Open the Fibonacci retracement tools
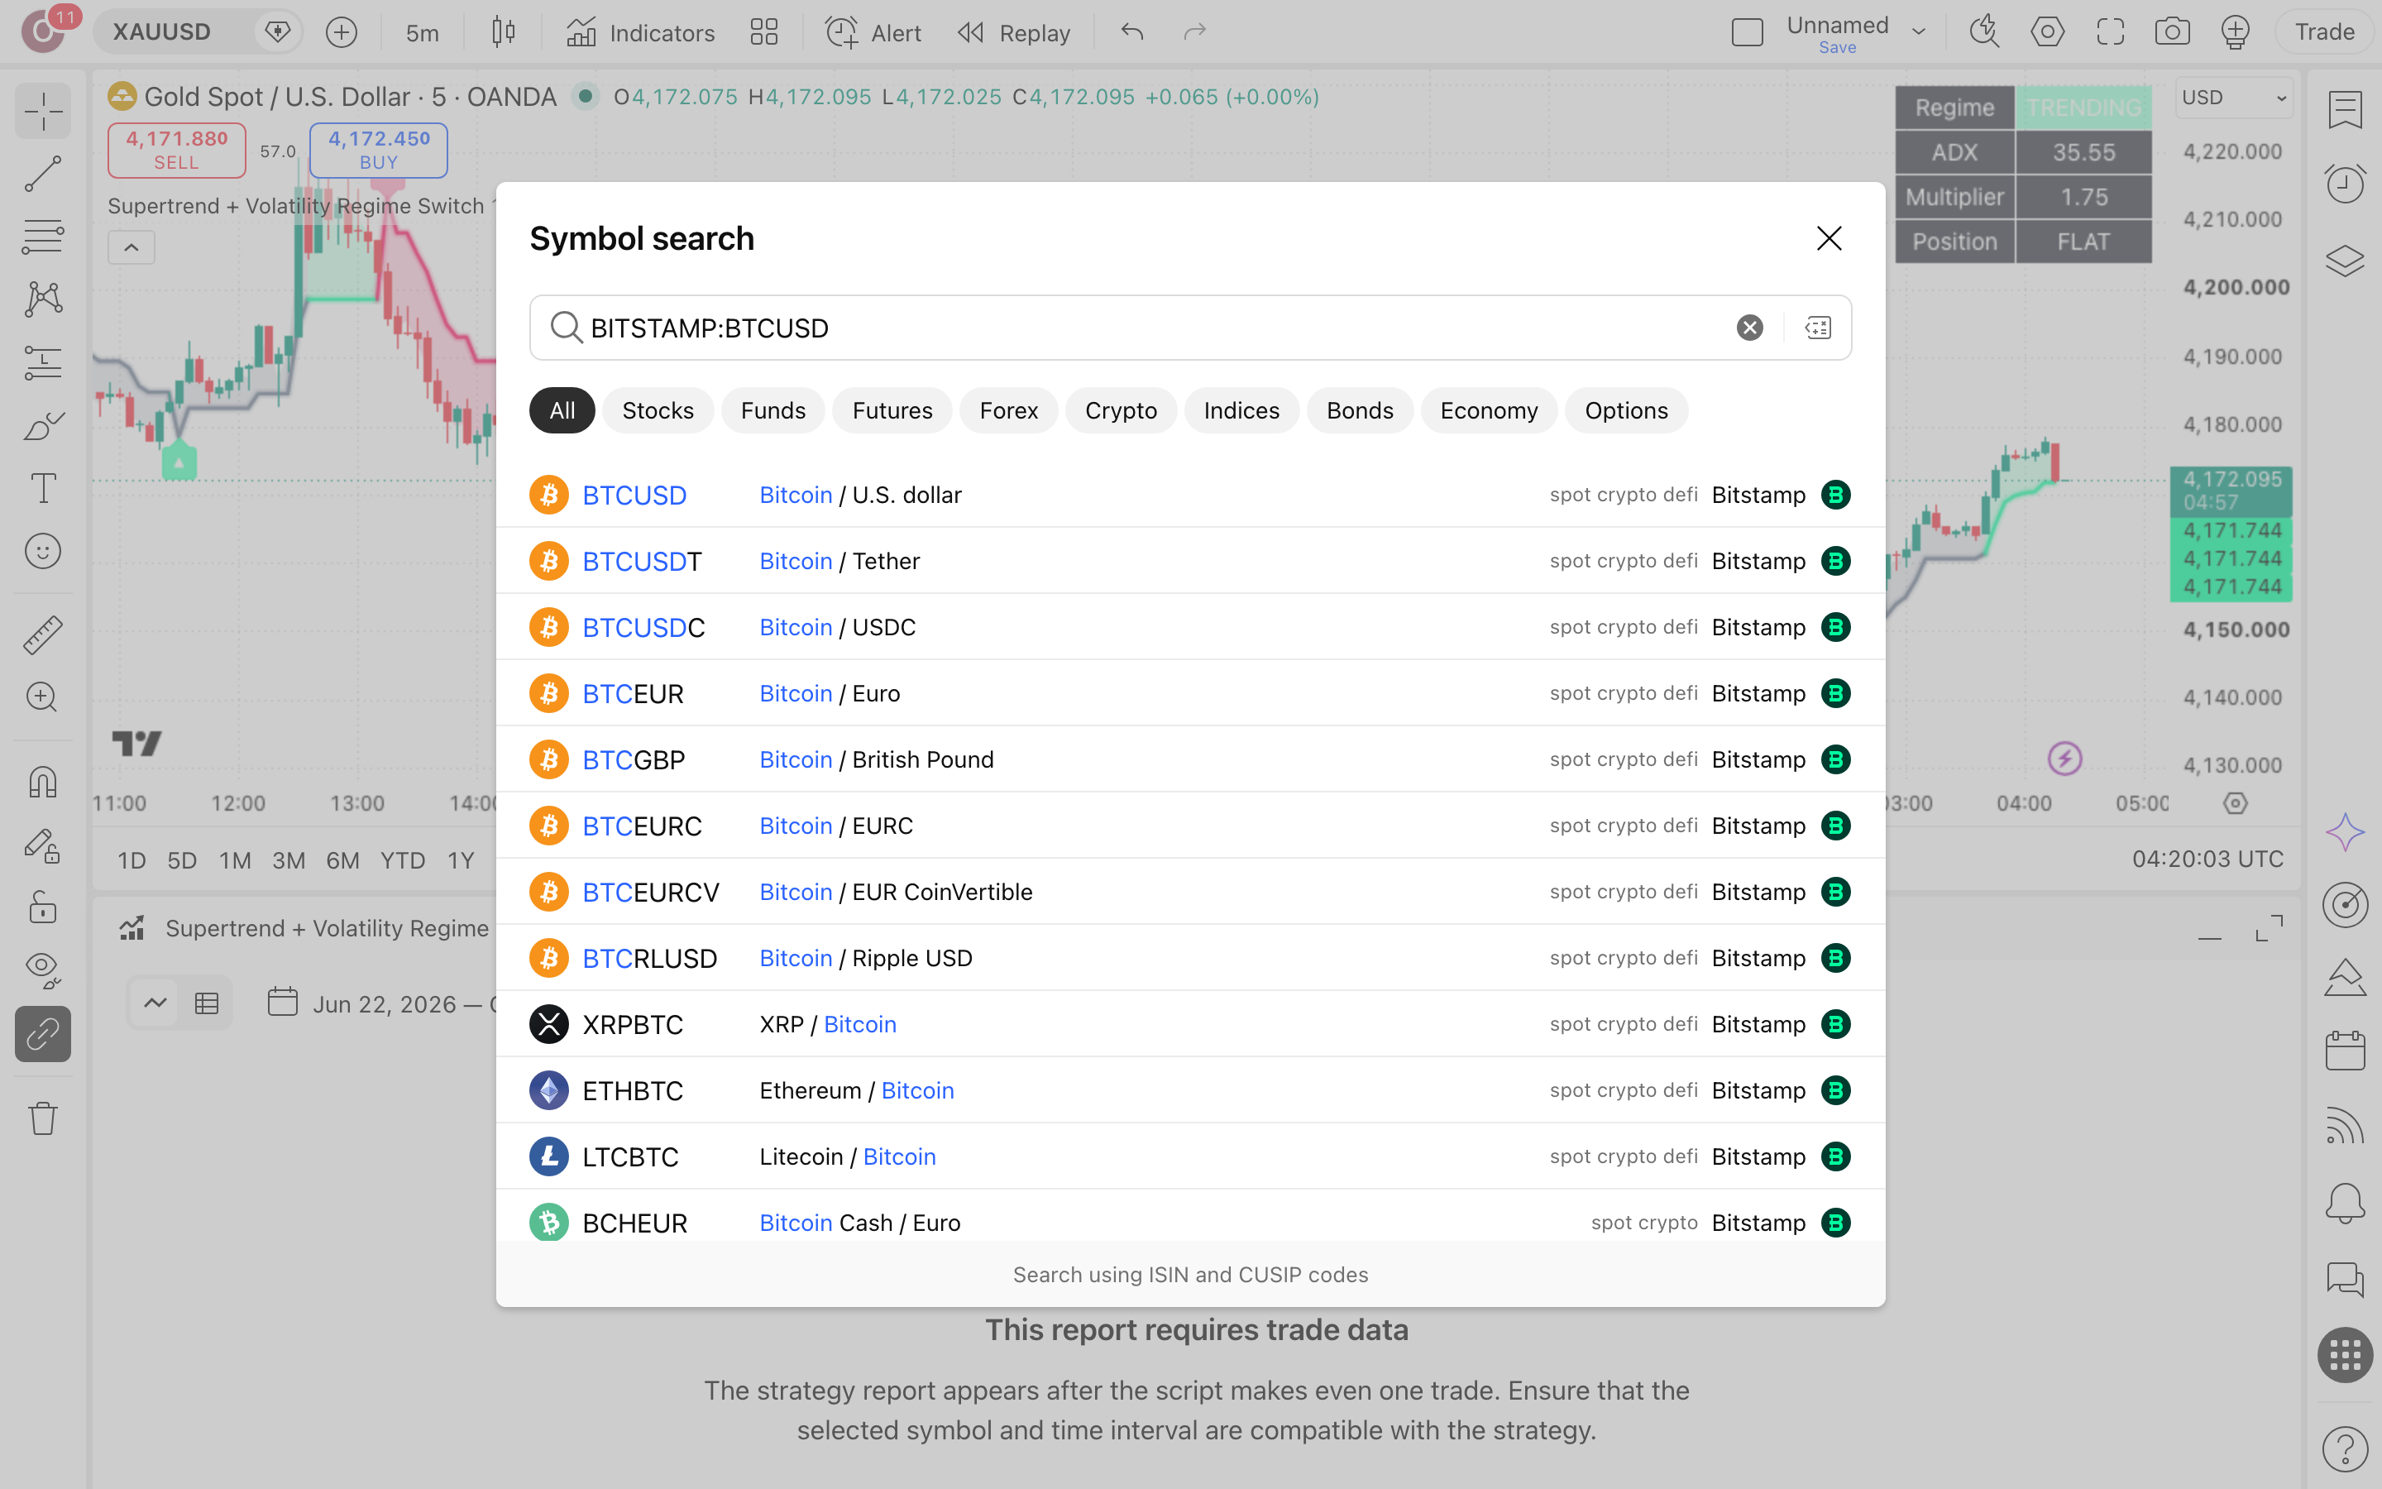 point(42,237)
